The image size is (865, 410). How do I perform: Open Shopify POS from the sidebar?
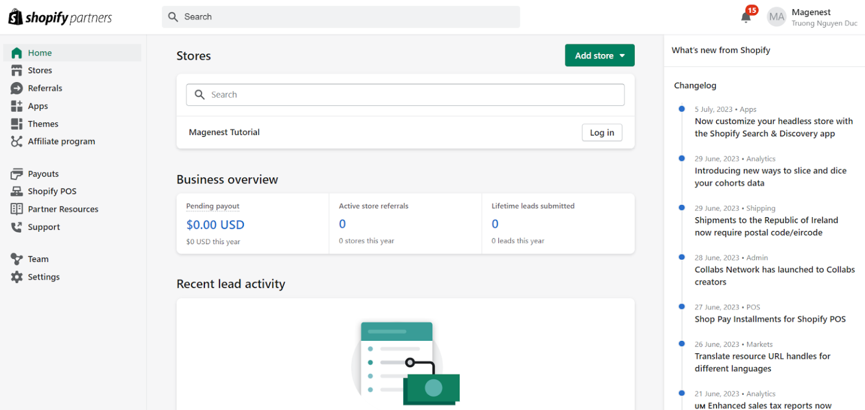pyautogui.click(x=51, y=191)
